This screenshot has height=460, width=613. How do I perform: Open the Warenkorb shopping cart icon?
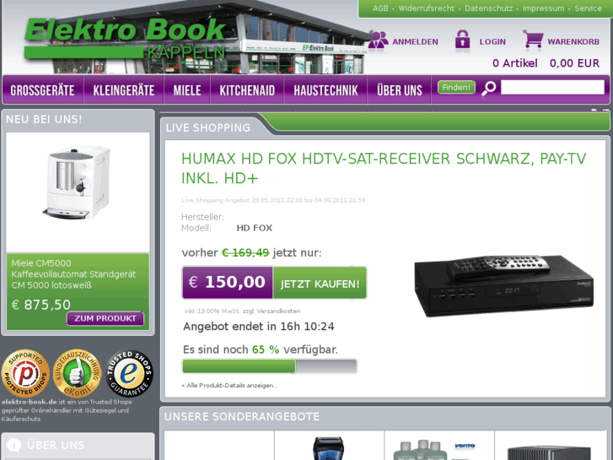coord(533,39)
